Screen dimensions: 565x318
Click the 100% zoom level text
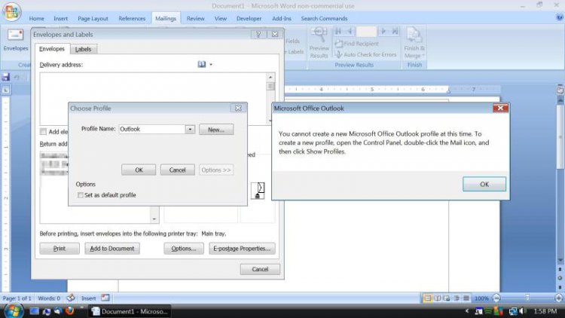(481, 298)
